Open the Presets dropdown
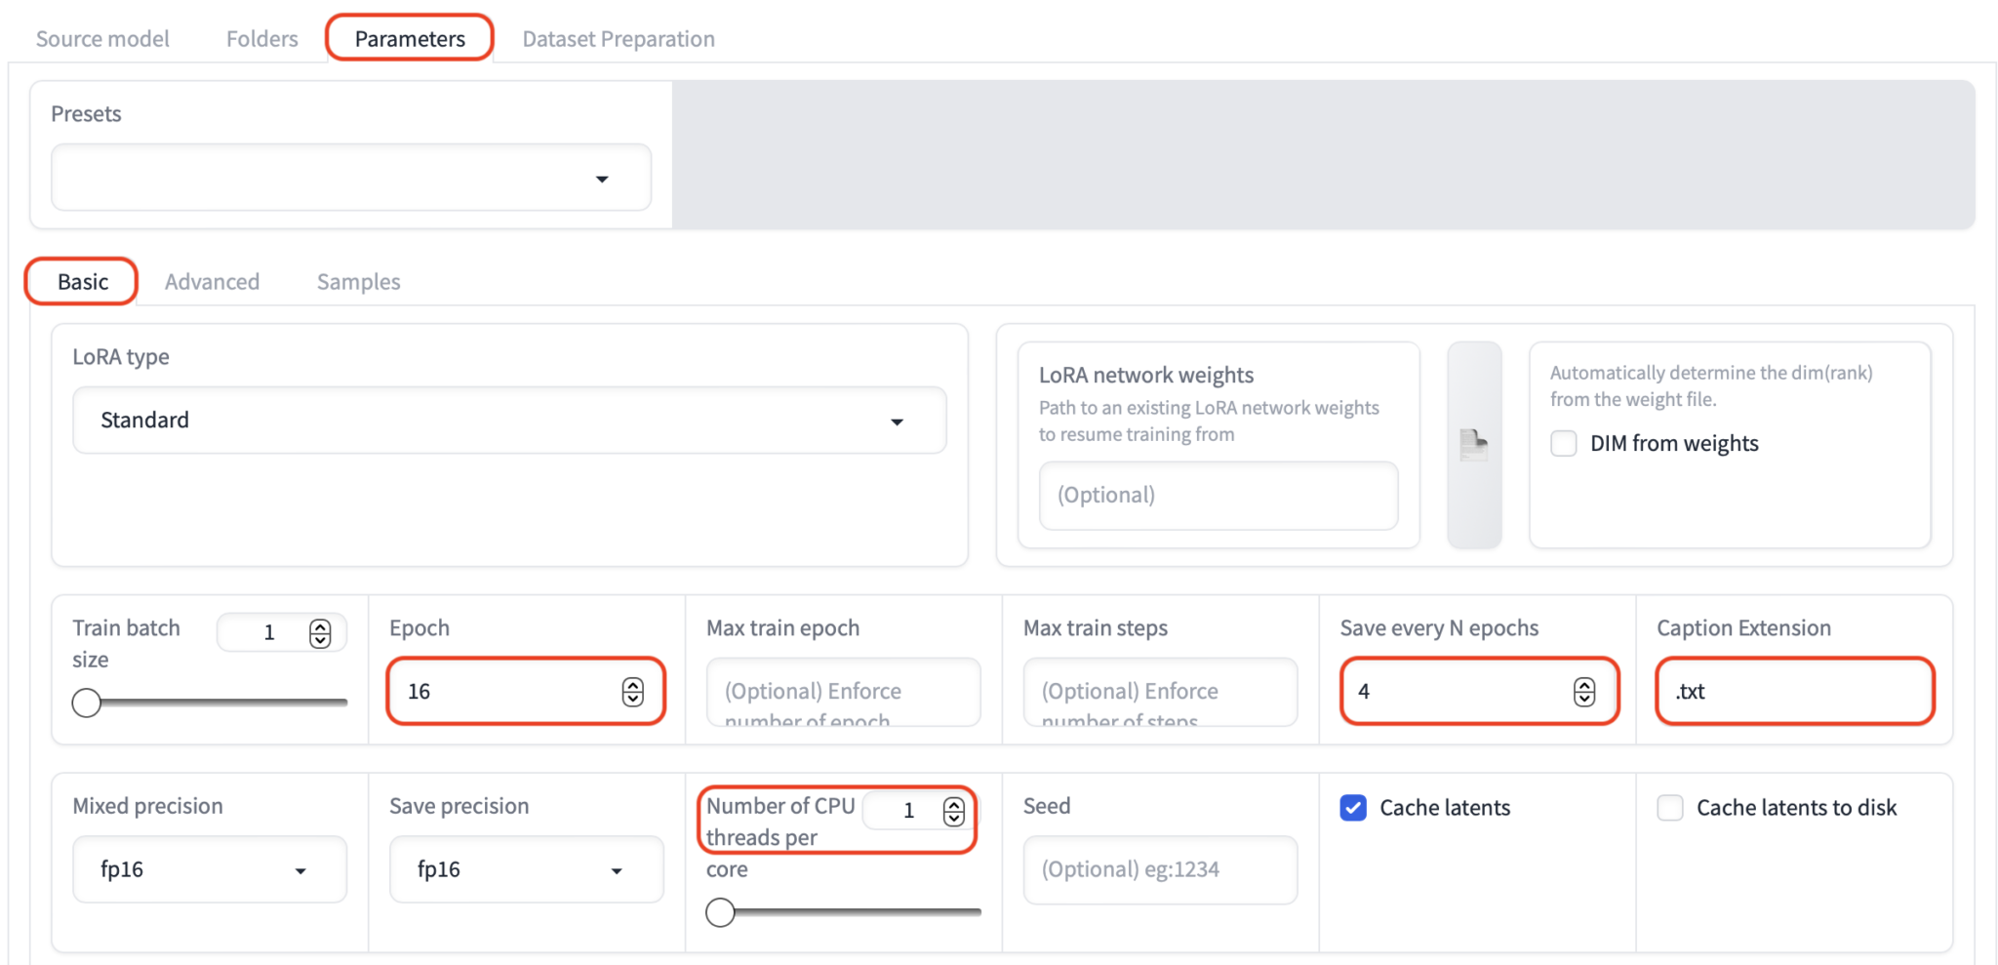This screenshot has height=965, width=1998. [351, 179]
